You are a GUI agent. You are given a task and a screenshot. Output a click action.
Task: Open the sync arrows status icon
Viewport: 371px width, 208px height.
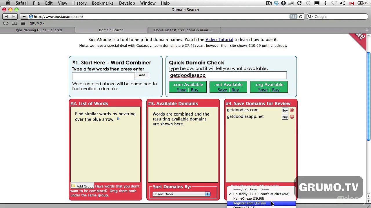299,3
